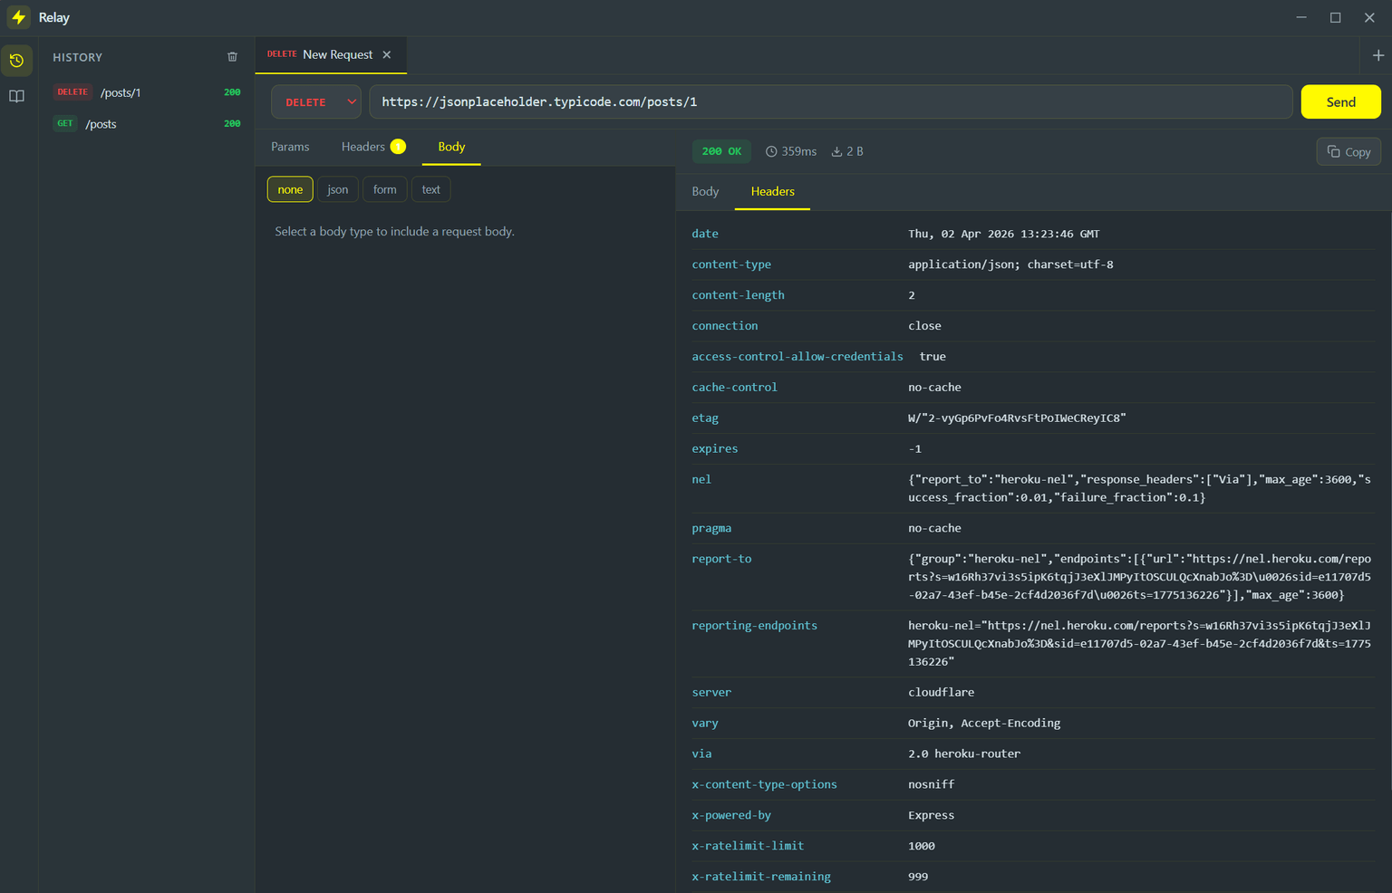Click the 200 OK status badge
Screen dimensions: 1392x893
point(722,152)
